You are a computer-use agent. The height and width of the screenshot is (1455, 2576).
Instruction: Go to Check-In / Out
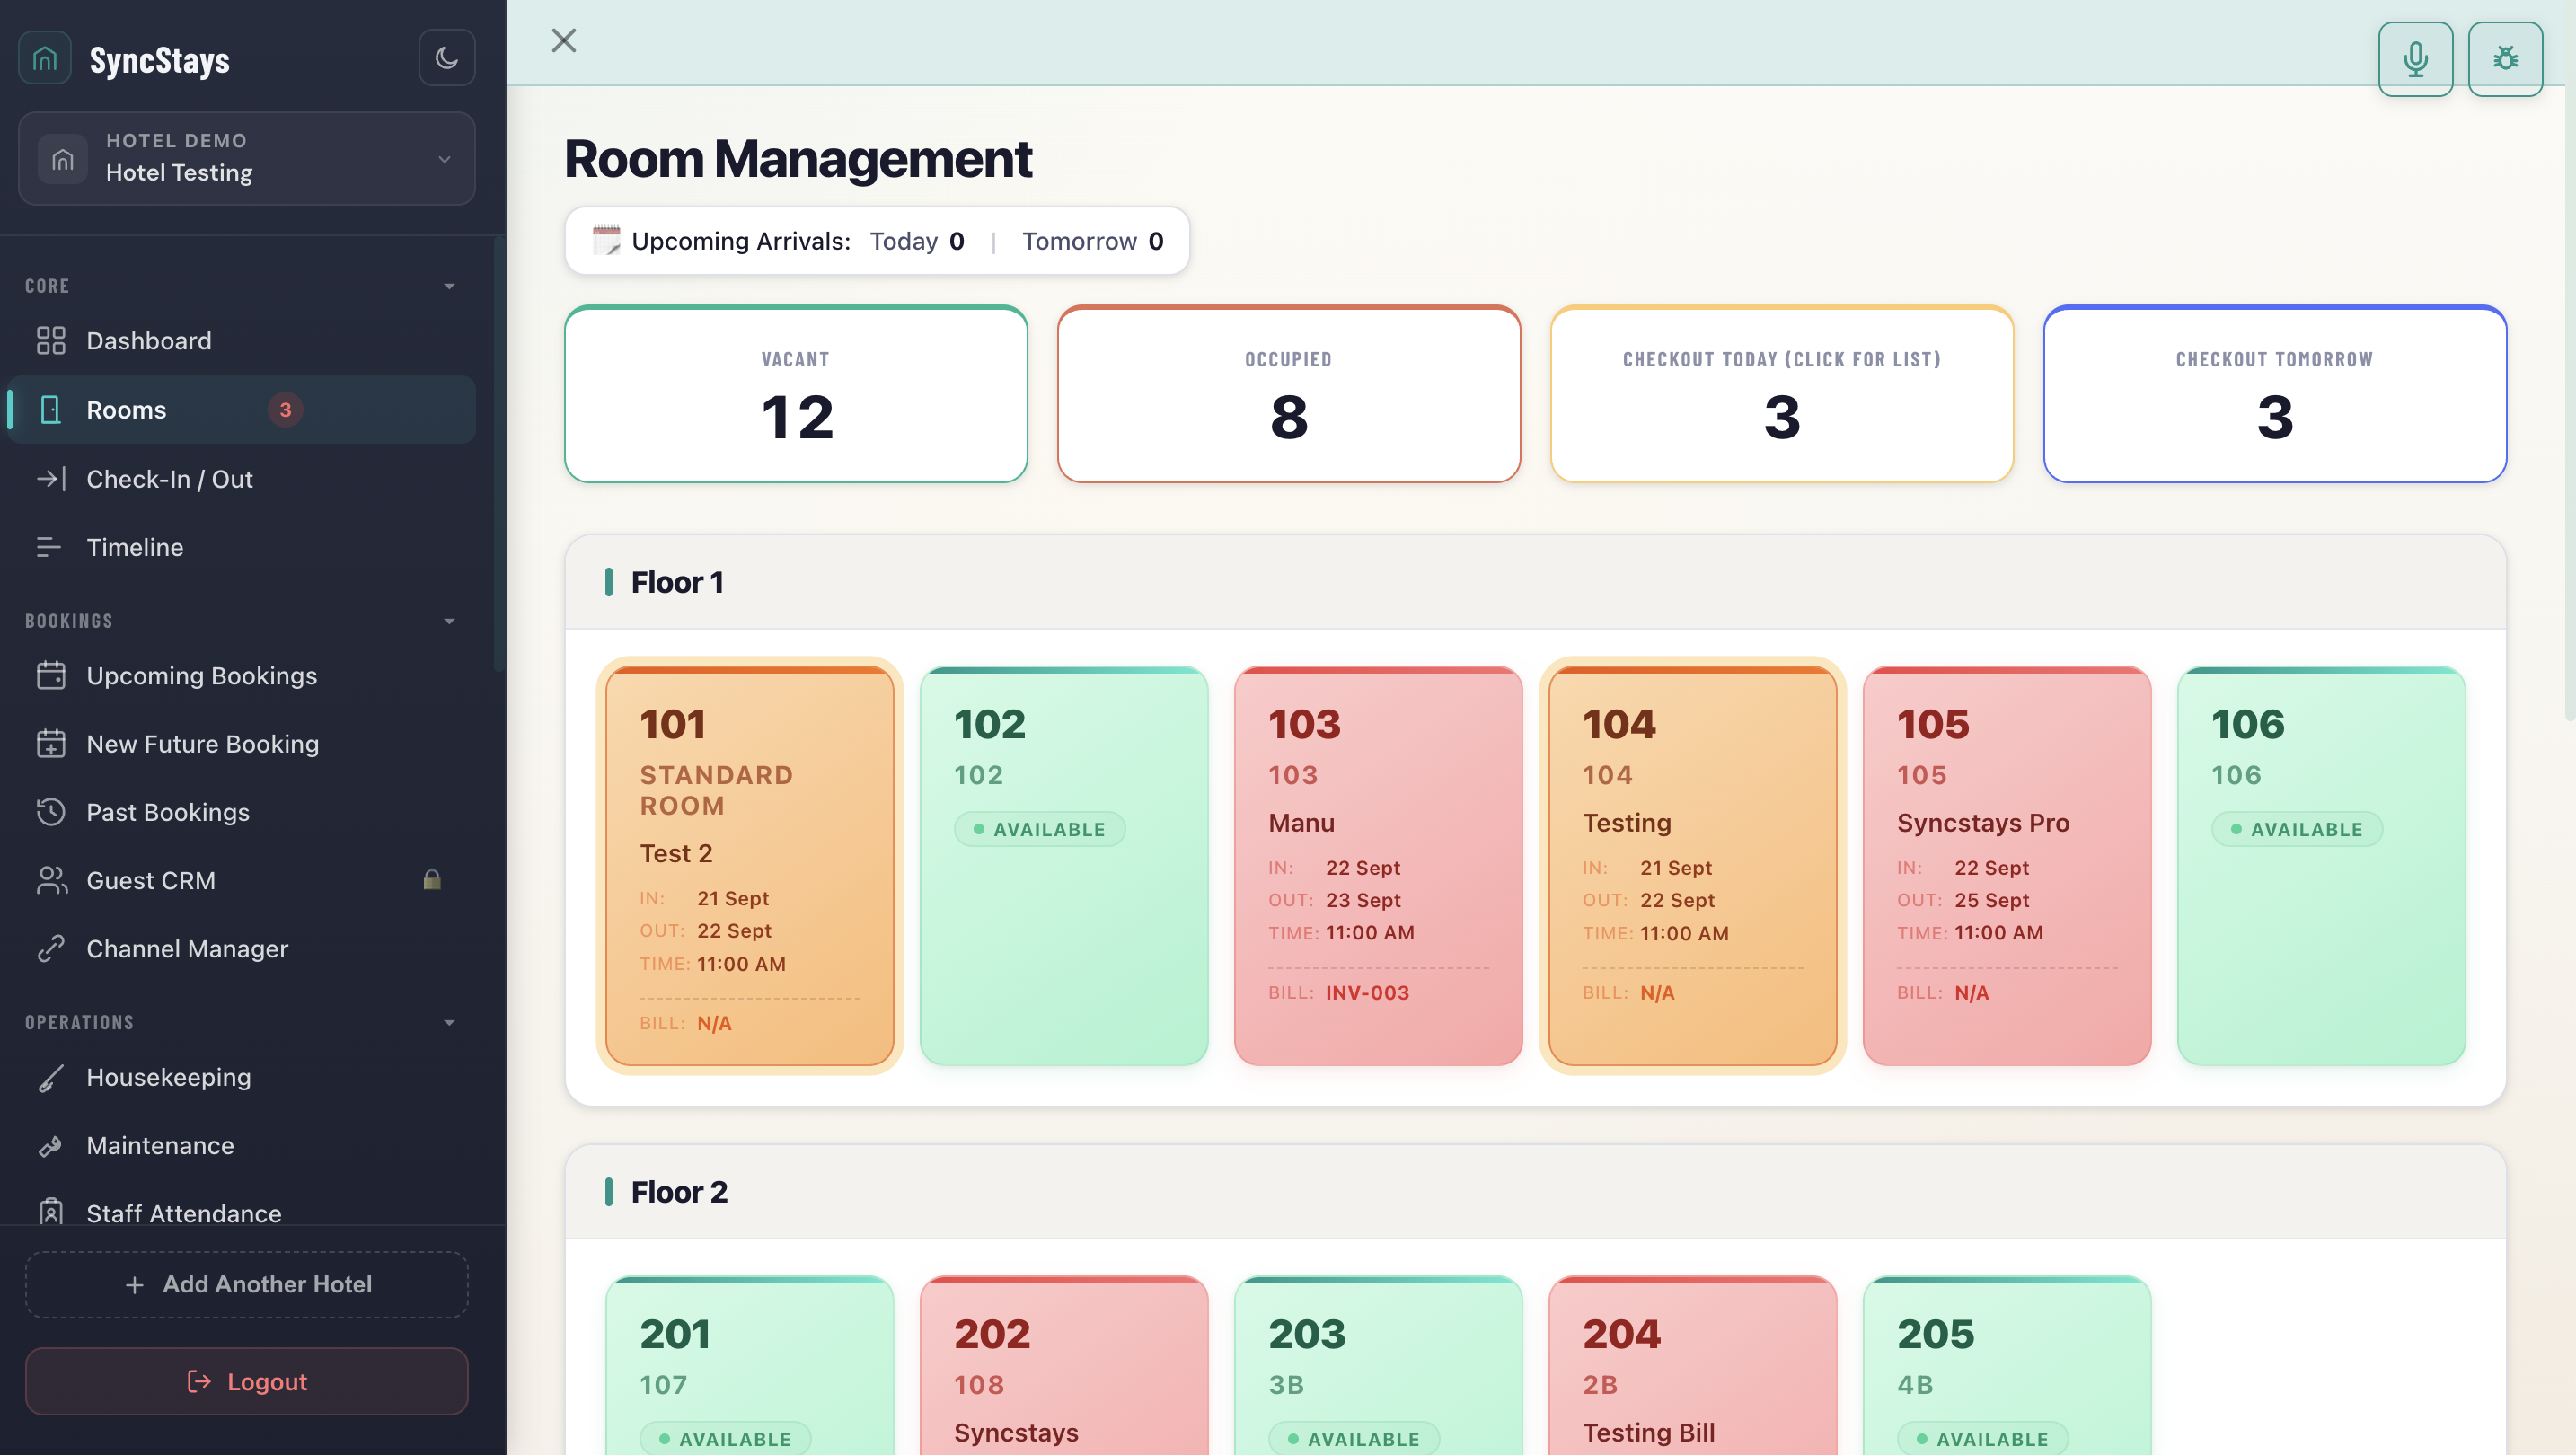pos(241,479)
